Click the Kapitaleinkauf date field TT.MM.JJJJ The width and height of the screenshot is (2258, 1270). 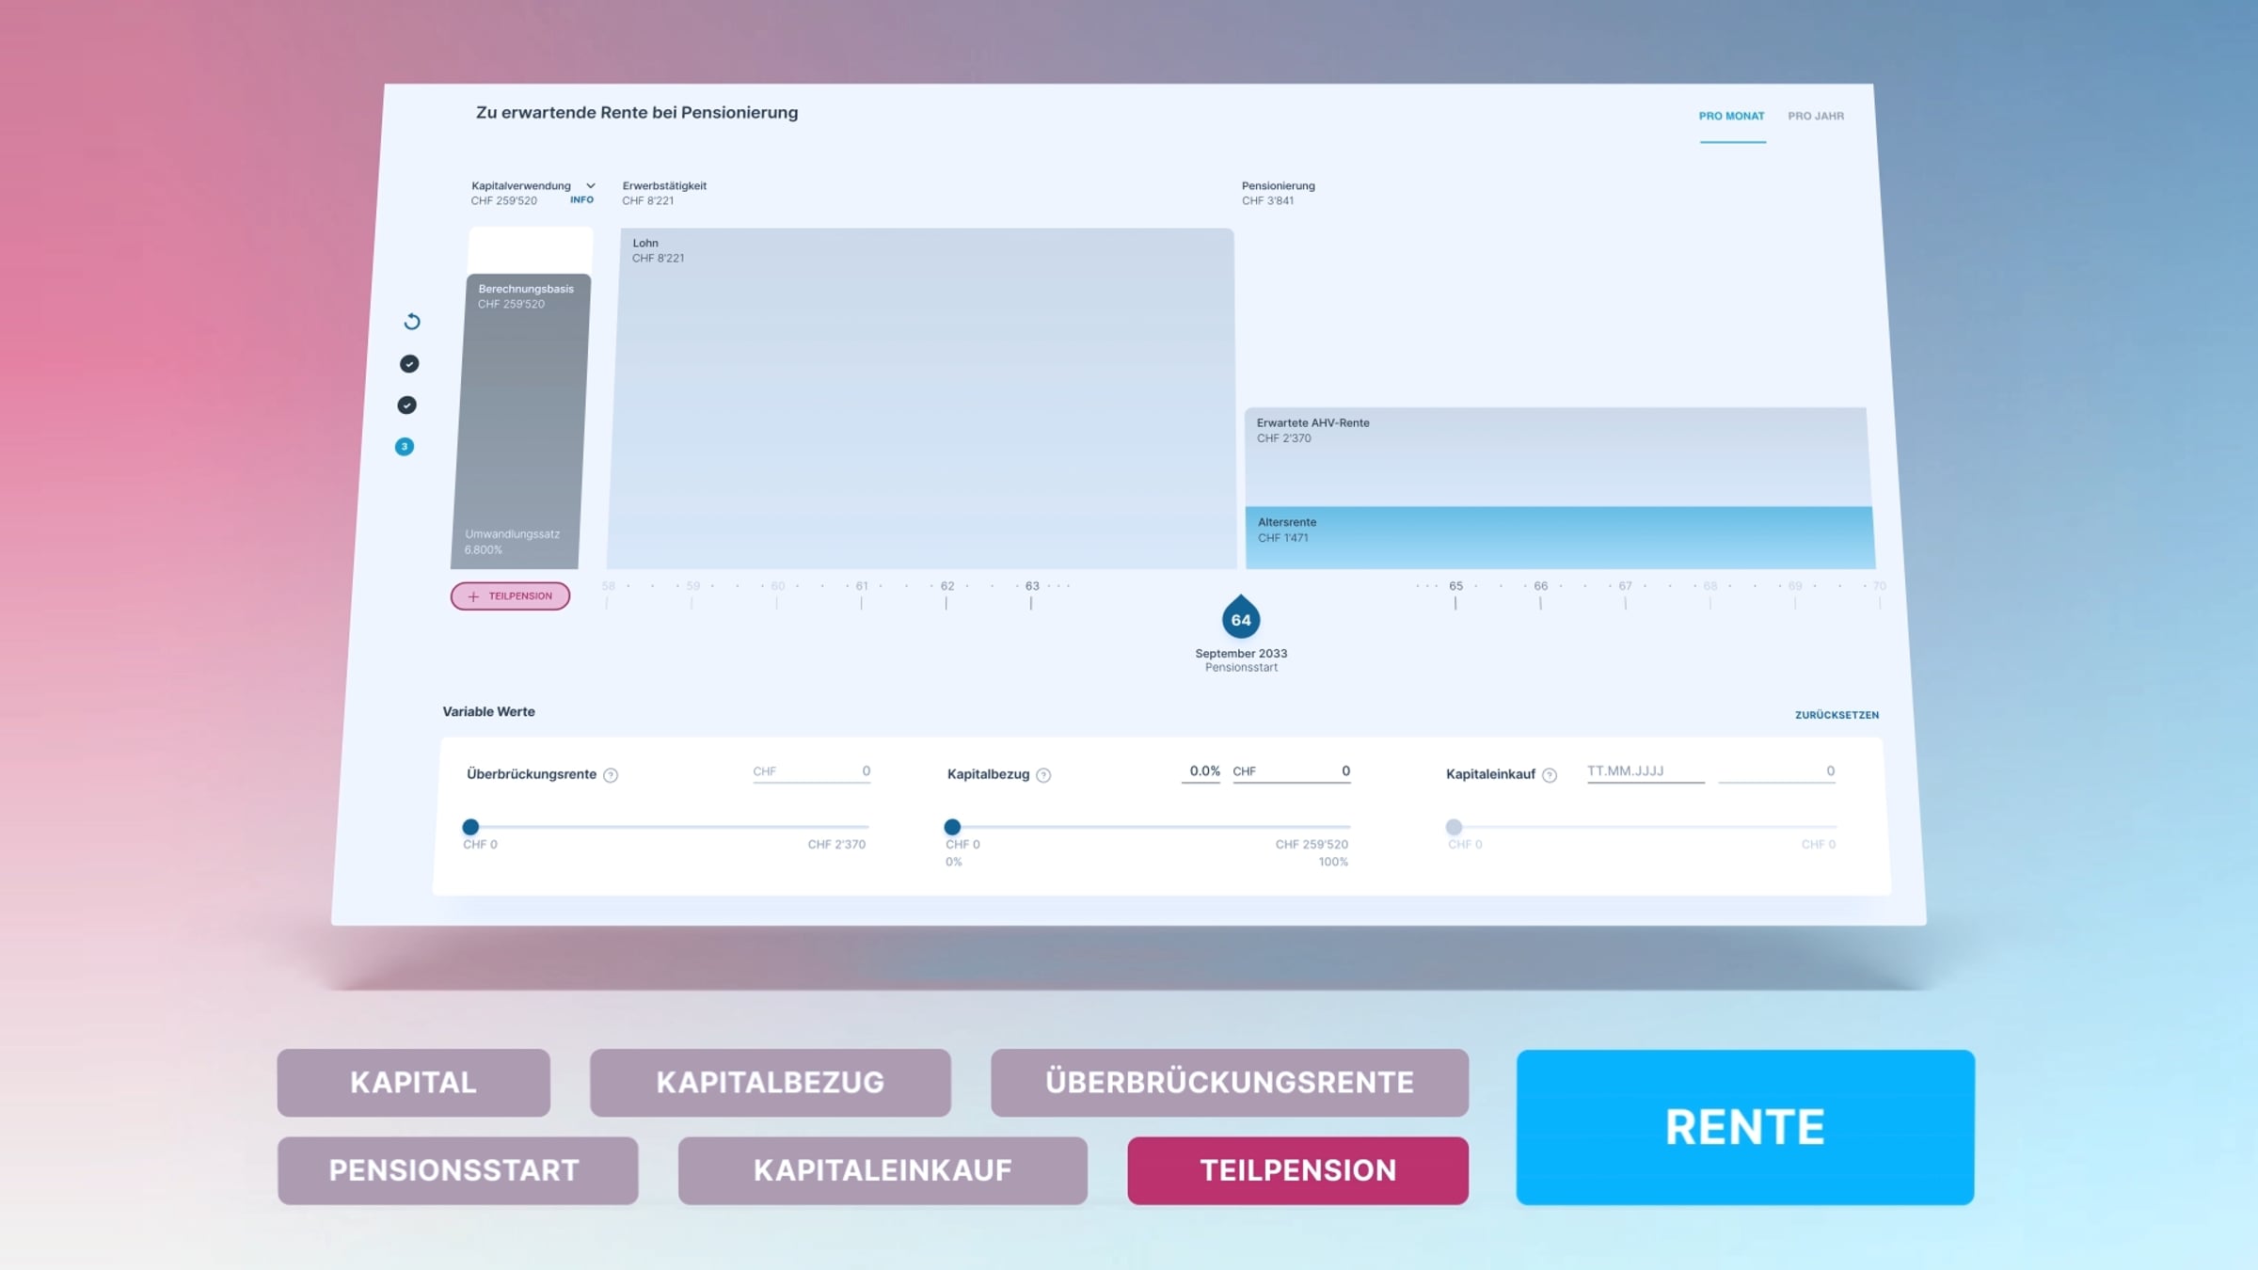coord(1645,771)
